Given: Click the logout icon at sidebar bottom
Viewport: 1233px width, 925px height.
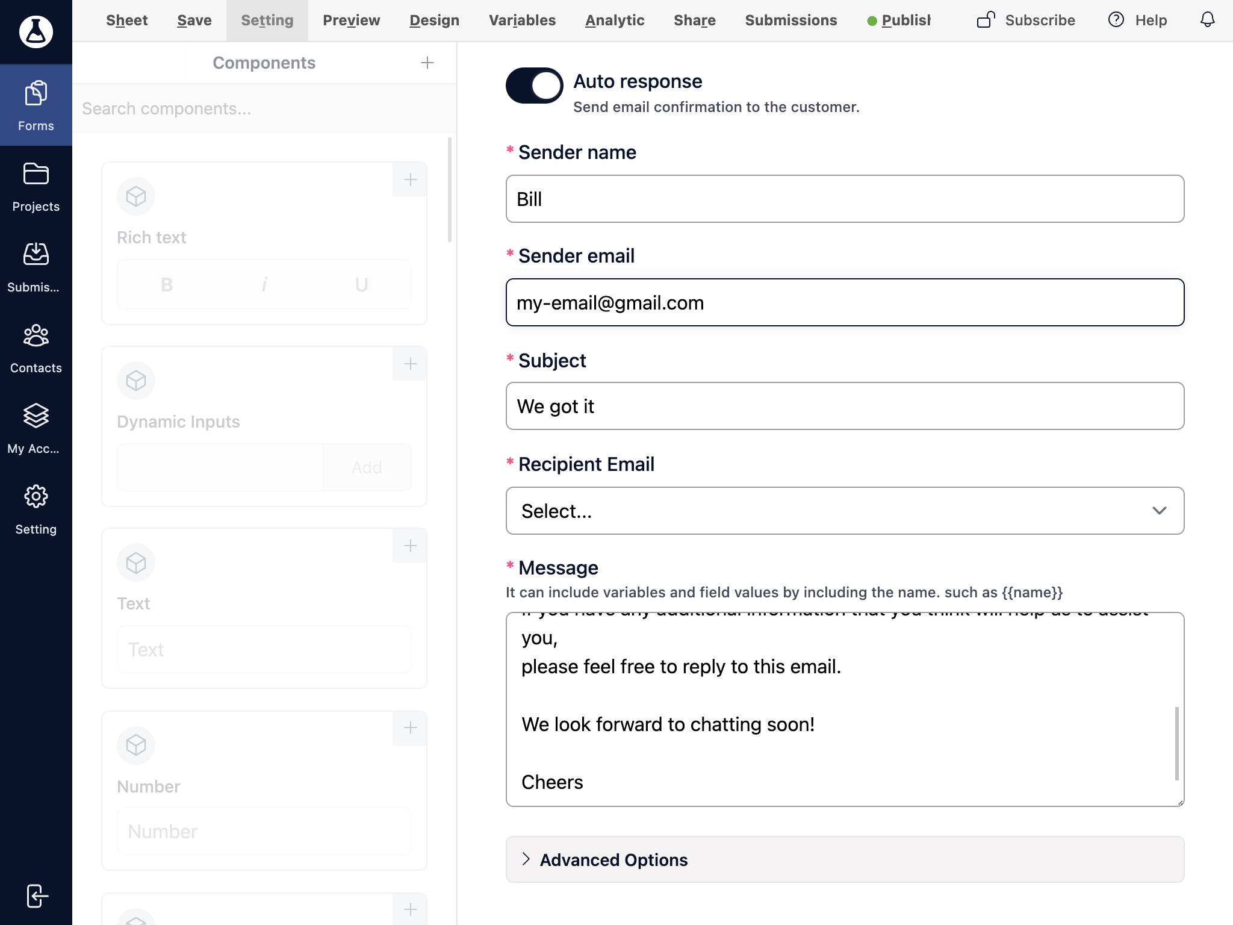Looking at the screenshot, I should tap(37, 895).
